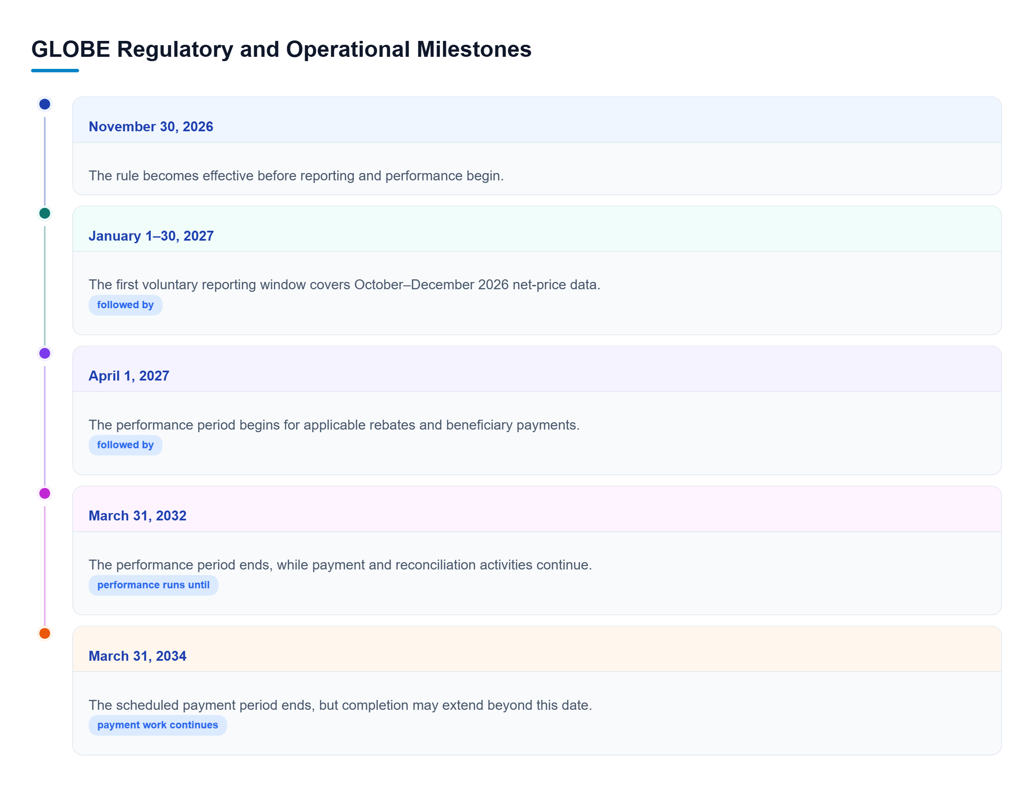
Task: Click the 'January 1–30, 2027' heading
Action: pyautogui.click(x=151, y=236)
